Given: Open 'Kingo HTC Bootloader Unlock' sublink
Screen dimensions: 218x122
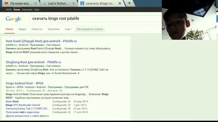Looking at the screenshot, I should (x=23, y=105).
